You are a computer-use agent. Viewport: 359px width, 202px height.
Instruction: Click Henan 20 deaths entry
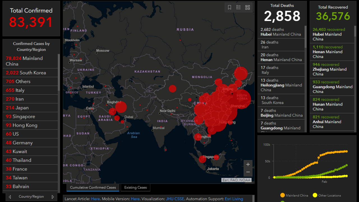click(281, 57)
